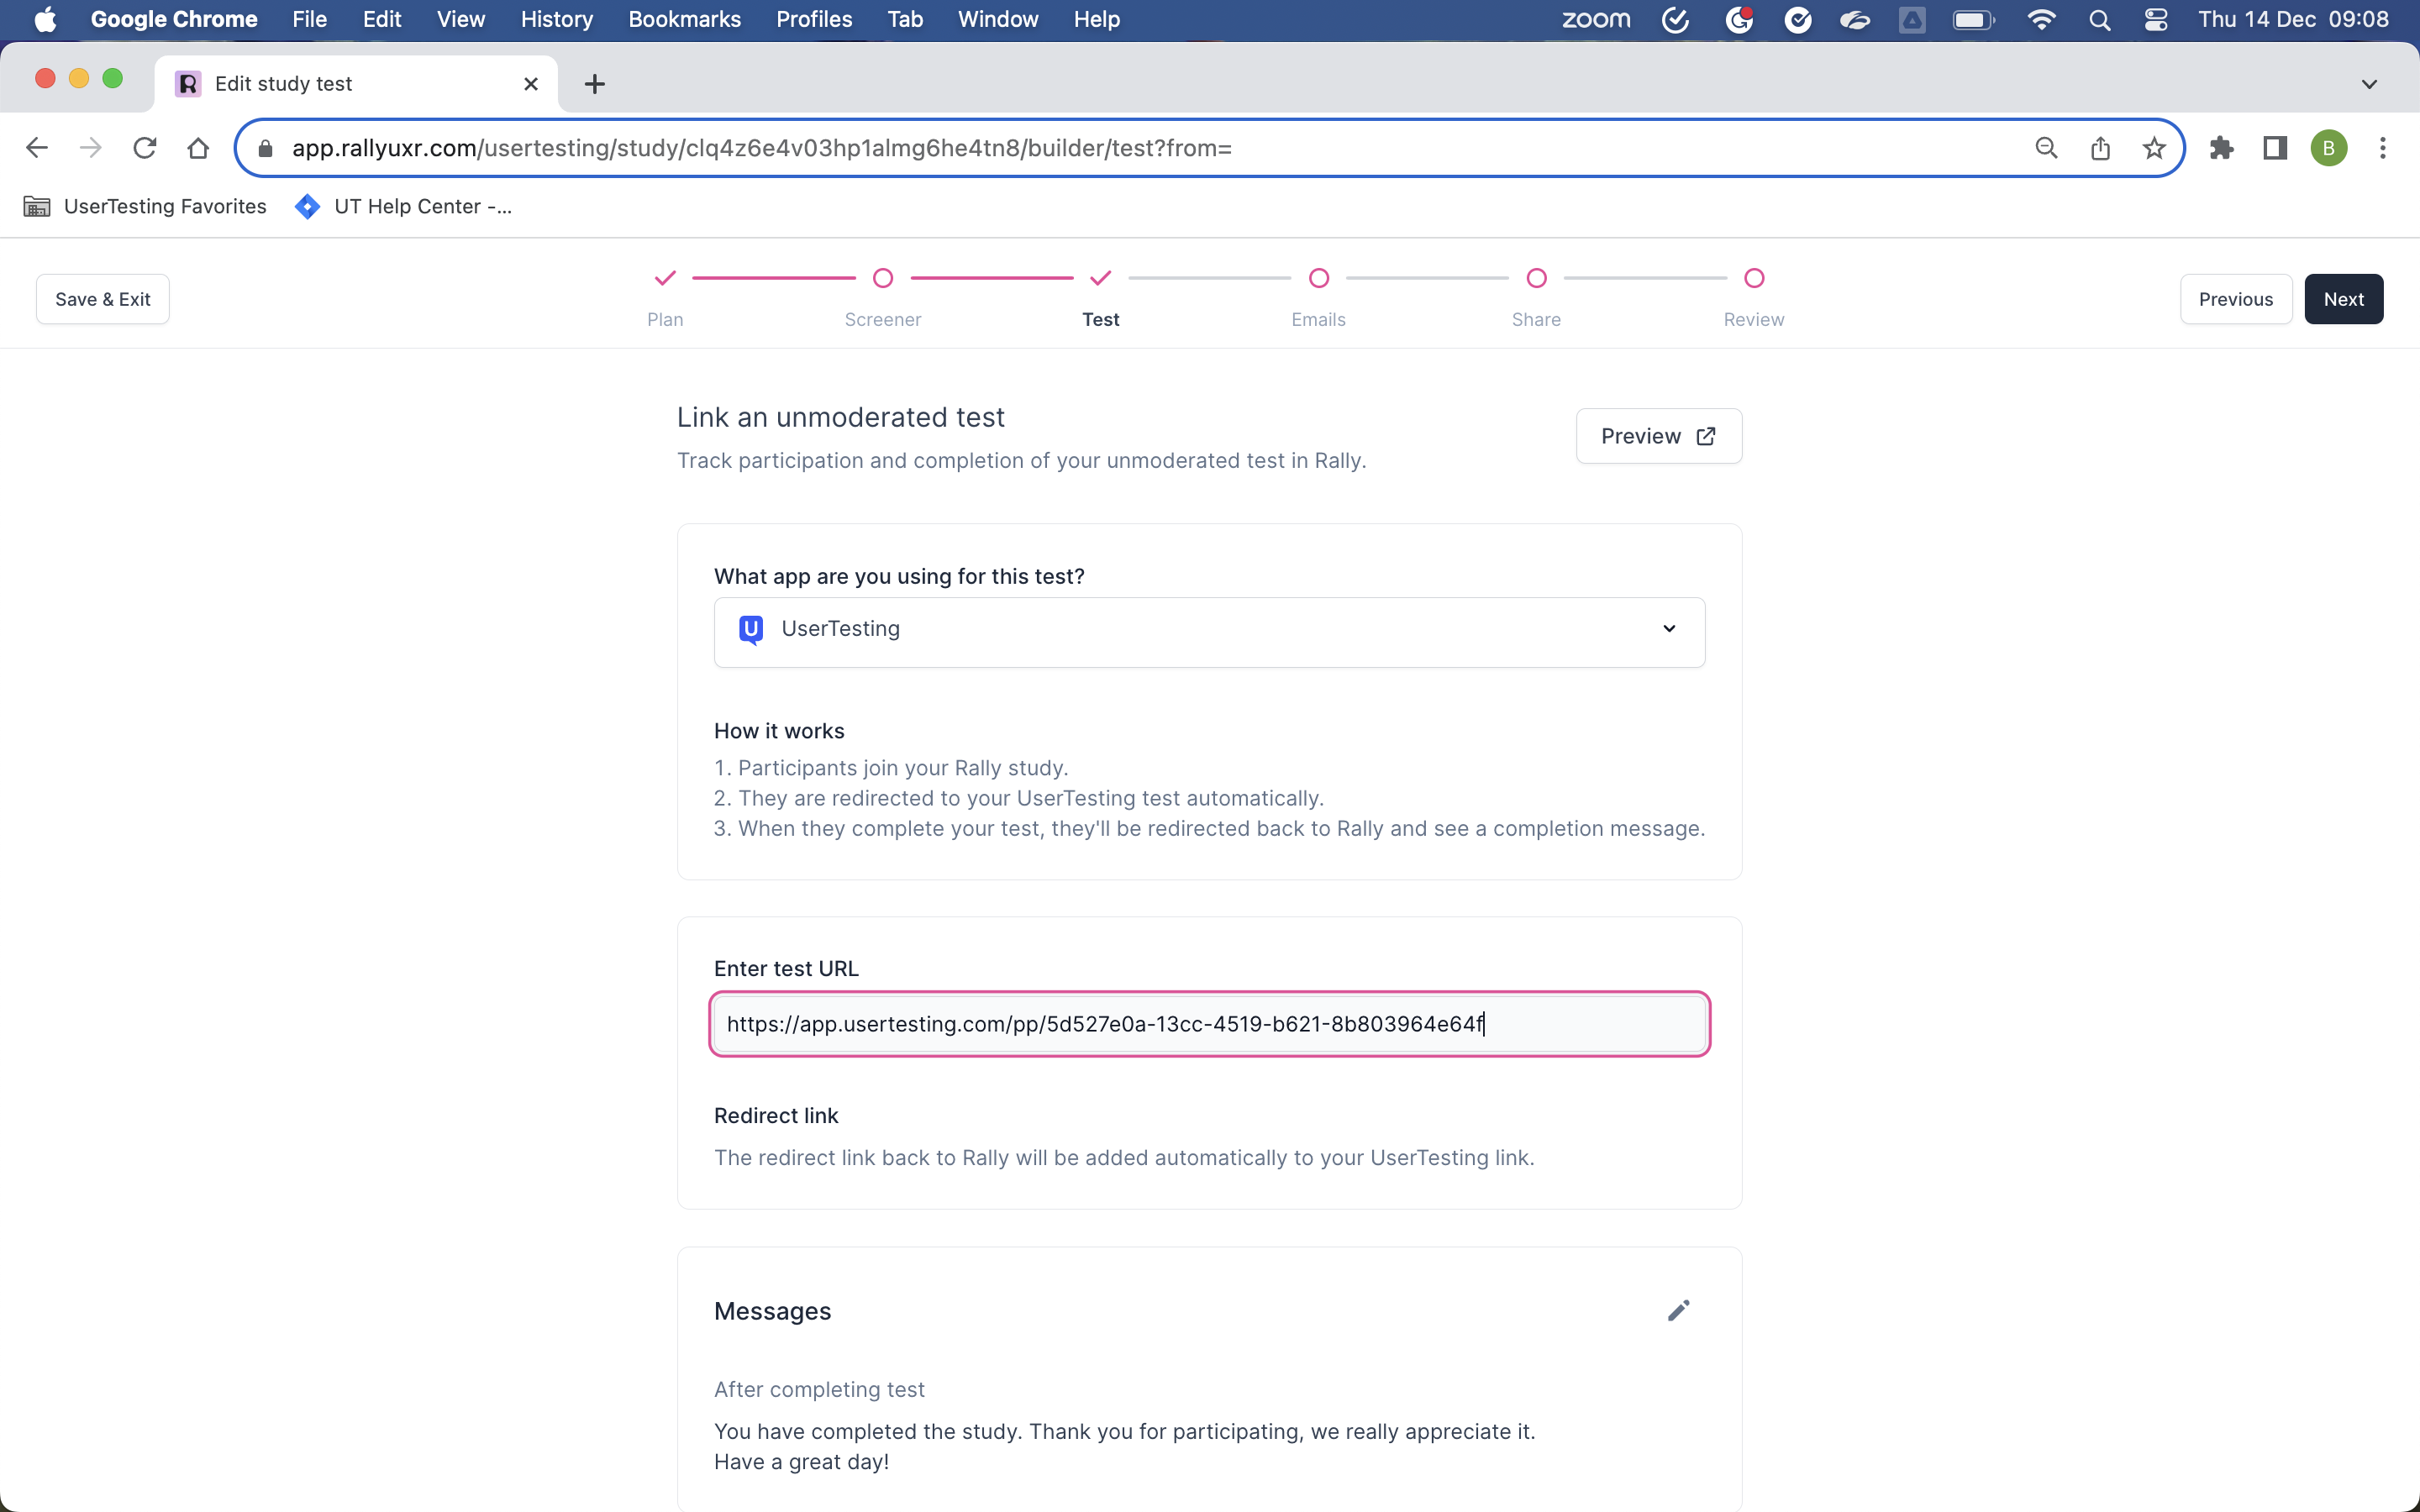The image size is (2420, 1512).
Task: Go to the Emails step
Action: click(1318, 298)
